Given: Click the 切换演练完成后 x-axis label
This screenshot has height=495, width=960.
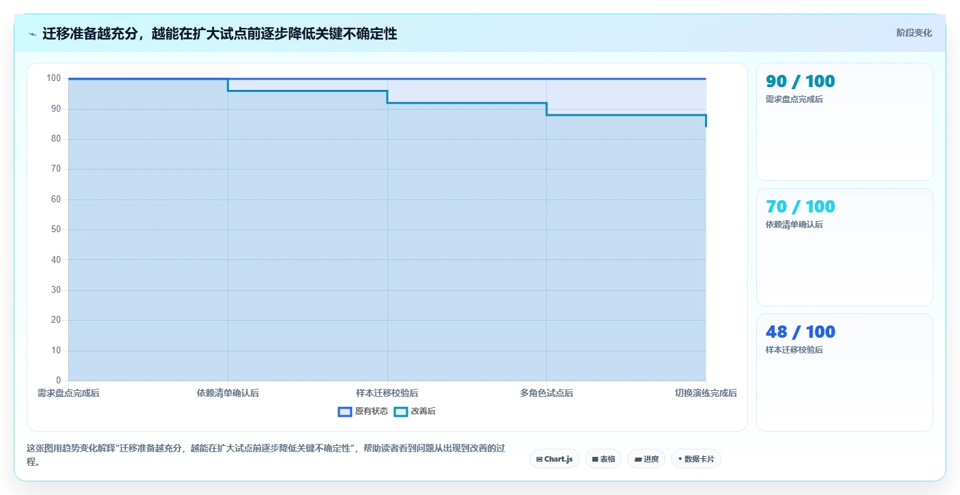Looking at the screenshot, I should point(706,393).
